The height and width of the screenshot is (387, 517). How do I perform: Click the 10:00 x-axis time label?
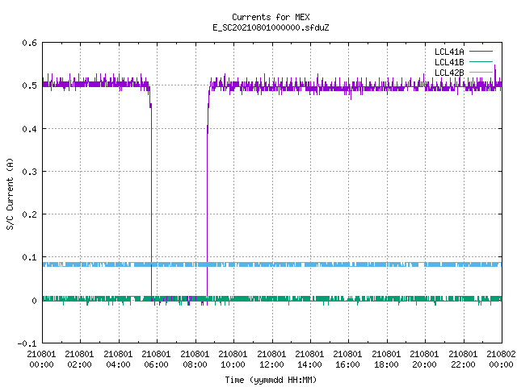click(233, 364)
